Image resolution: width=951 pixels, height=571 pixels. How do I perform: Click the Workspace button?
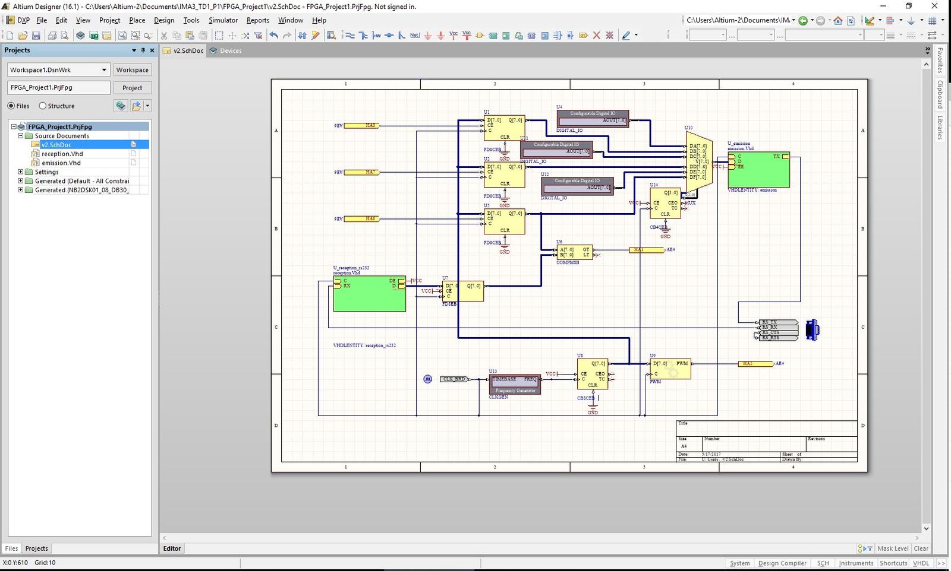132,70
